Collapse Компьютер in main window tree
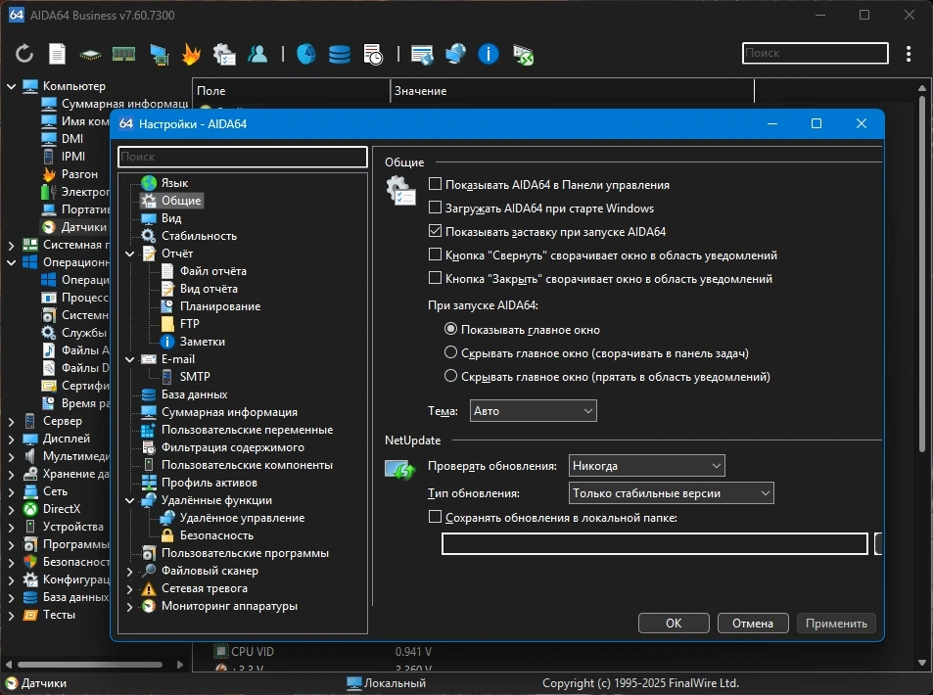 pyautogui.click(x=11, y=86)
